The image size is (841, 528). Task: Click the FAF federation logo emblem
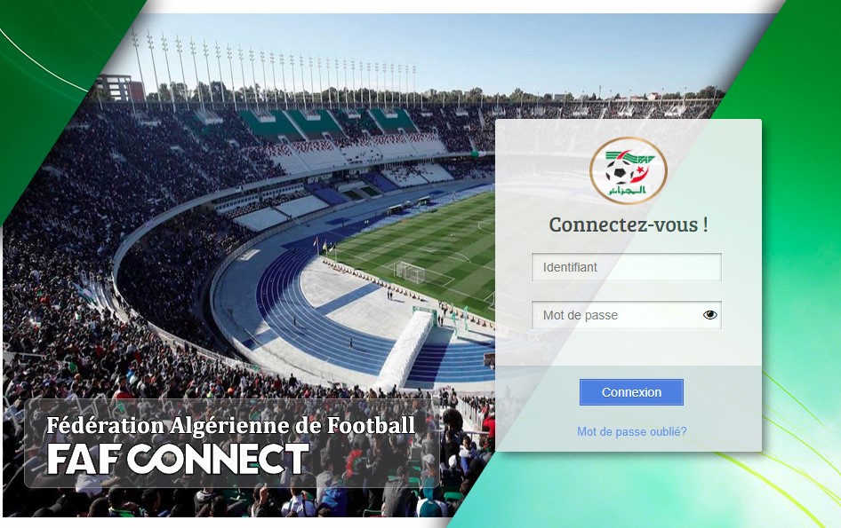point(628,170)
